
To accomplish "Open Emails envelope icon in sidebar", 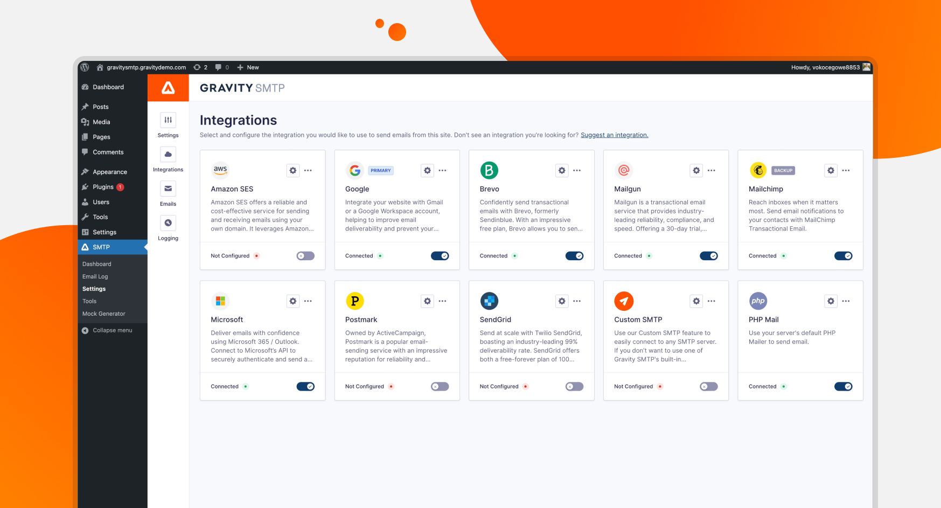I will tap(168, 189).
